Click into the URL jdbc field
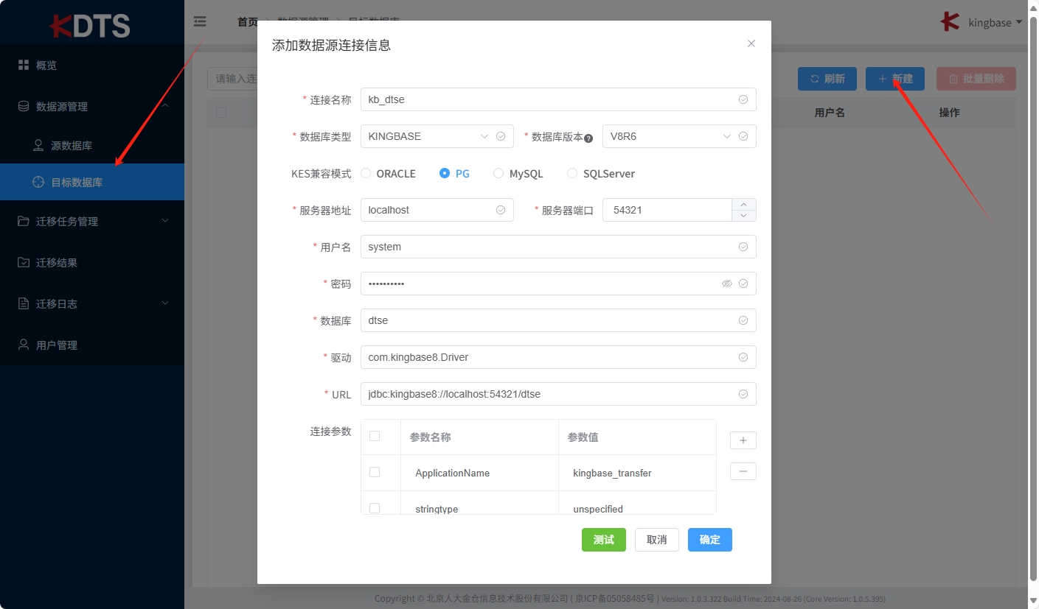Viewport: 1039px width, 609px height. [558, 394]
